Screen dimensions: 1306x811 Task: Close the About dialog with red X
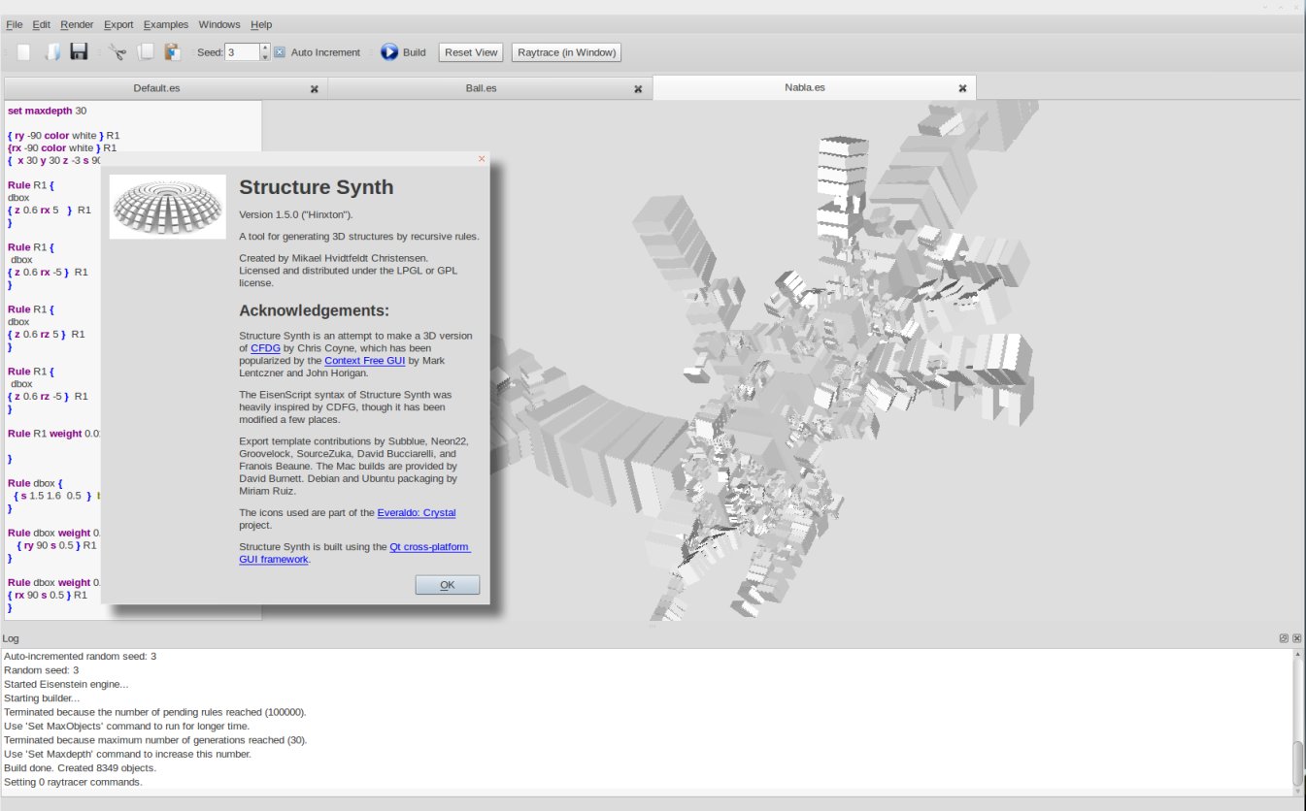point(482,159)
